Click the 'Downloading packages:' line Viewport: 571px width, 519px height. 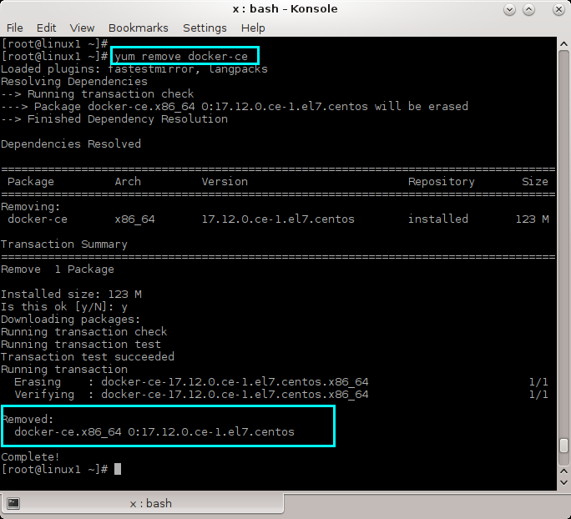click(x=71, y=320)
